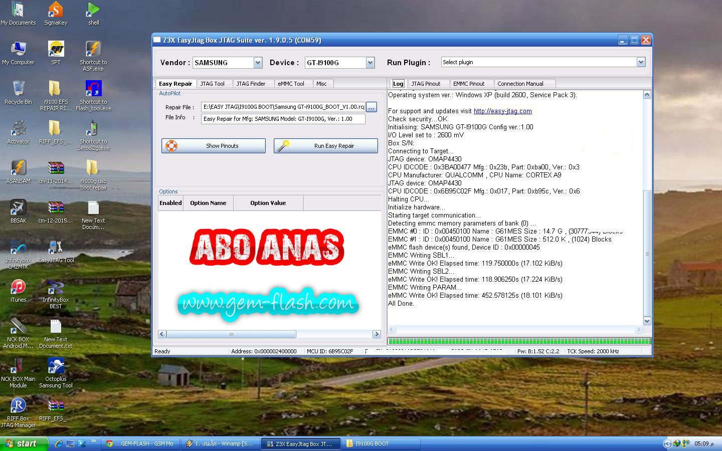Open cm-12-2015 archive on desktop

tap(56, 212)
